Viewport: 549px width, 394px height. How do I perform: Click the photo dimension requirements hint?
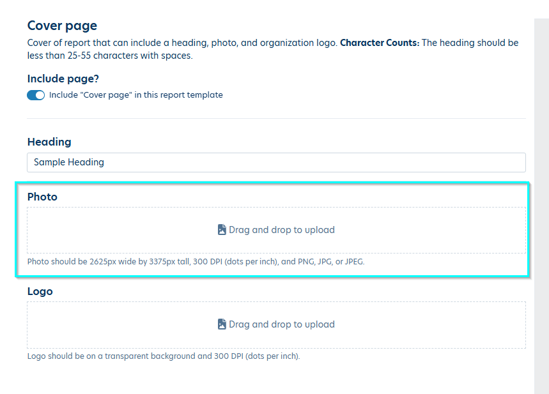coord(196,261)
